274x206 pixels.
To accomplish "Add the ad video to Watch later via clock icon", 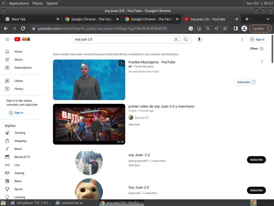I will (x=122, y=63).
